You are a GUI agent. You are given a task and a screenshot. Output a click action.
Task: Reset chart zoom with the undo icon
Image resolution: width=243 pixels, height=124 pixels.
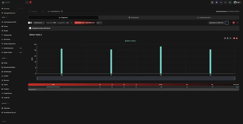[231, 38]
